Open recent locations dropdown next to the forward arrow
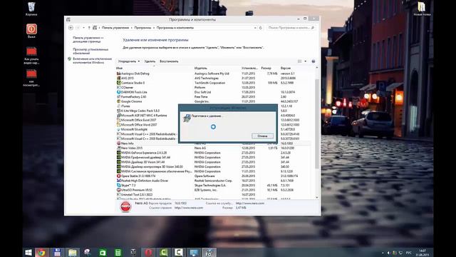 pyautogui.click(x=84, y=28)
